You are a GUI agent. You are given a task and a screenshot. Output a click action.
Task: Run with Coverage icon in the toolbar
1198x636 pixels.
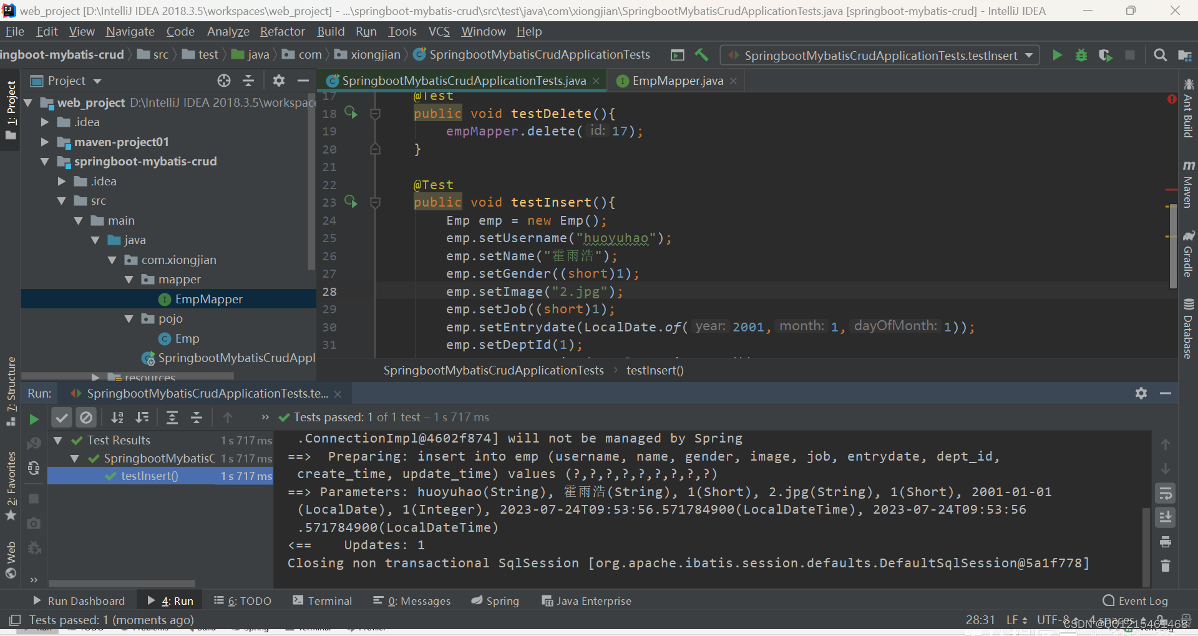(1105, 56)
